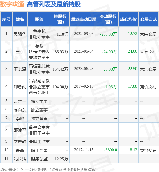Click the change value -1.03万
Viewport: 159px width, 172px height.
[x=110, y=87]
